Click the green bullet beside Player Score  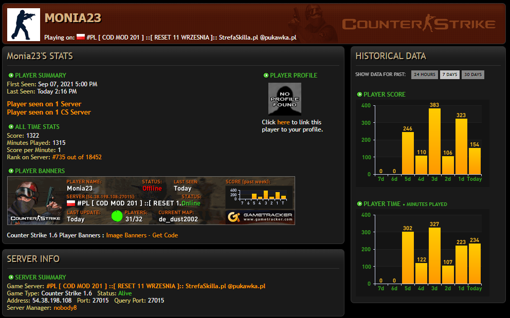(x=359, y=95)
